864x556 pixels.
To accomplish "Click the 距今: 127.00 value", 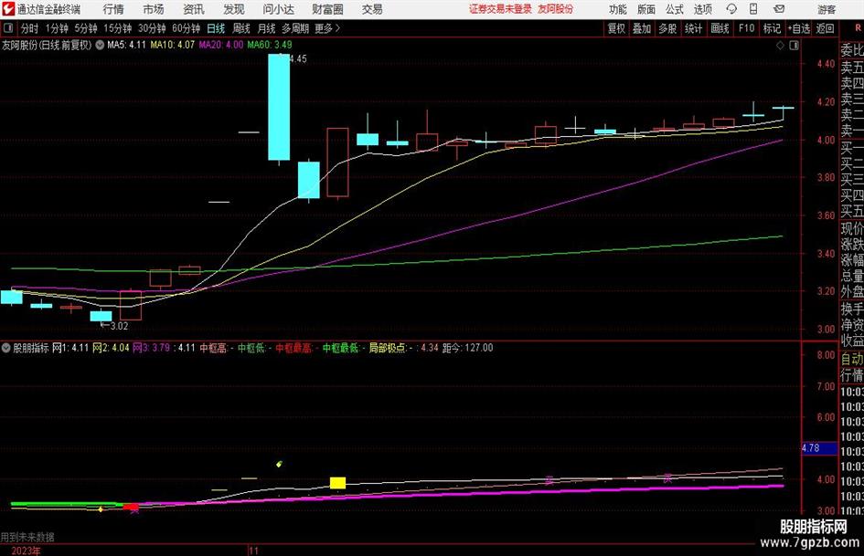I will coord(468,348).
